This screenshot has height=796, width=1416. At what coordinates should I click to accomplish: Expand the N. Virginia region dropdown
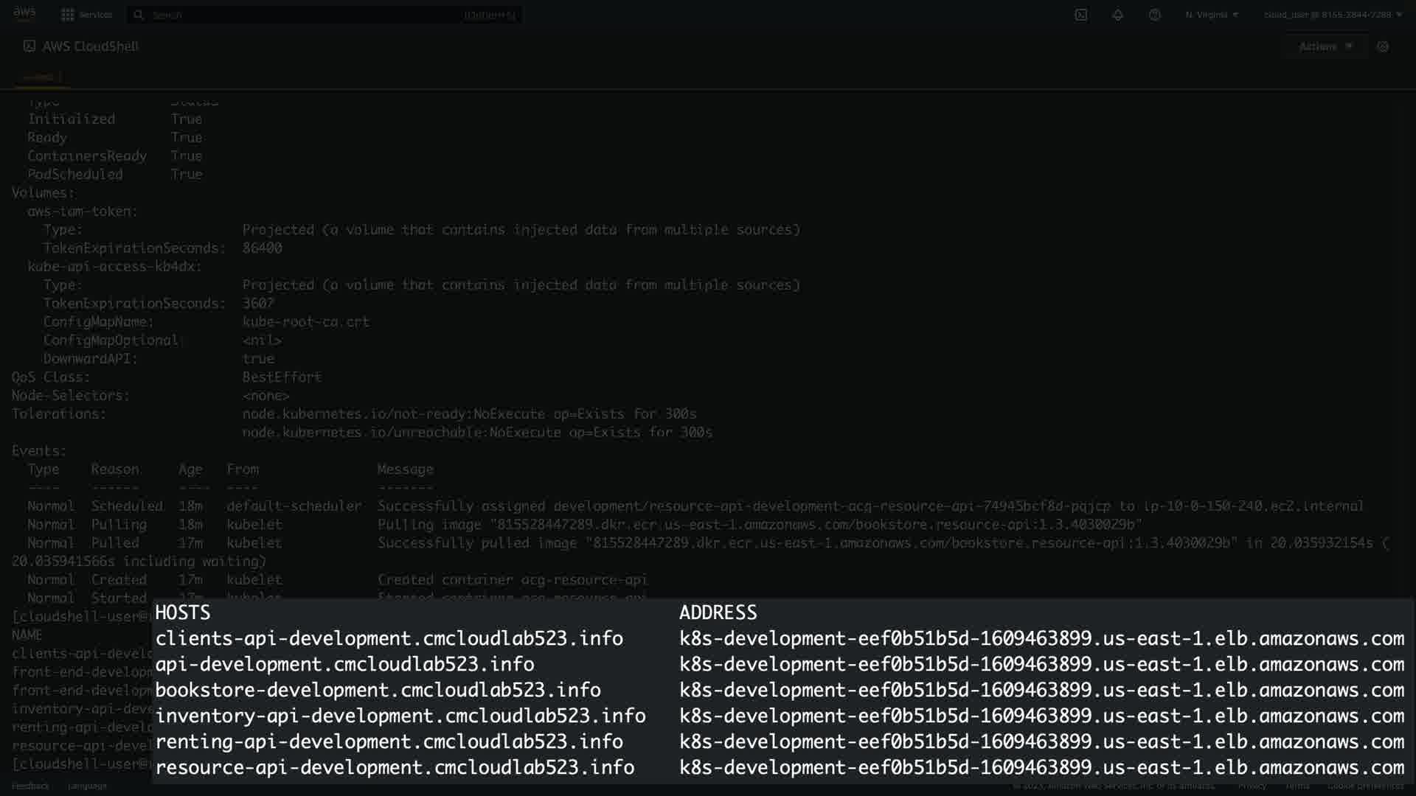point(1212,15)
